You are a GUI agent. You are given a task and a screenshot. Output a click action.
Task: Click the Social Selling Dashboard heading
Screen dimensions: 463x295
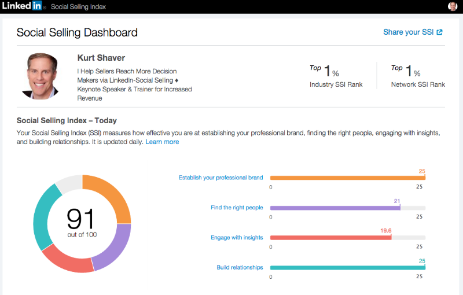[77, 32]
